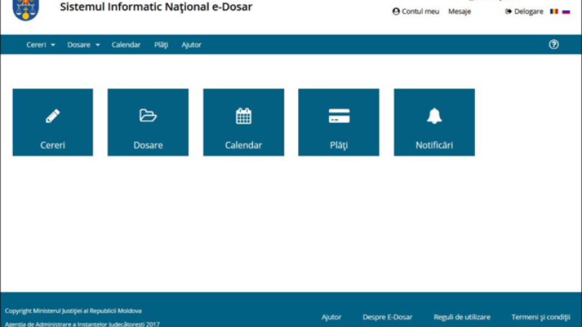Expand the Dosare dropdown menu
582x327 pixels.
point(83,45)
